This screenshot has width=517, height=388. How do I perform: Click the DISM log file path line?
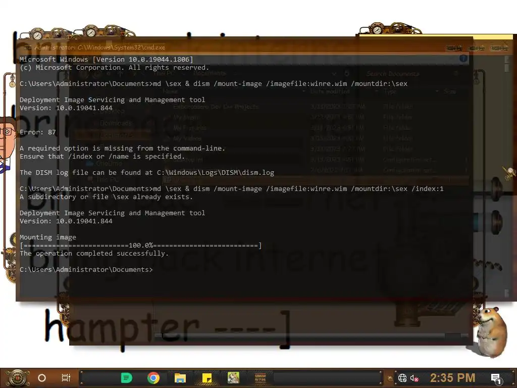pyautogui.click(x=147, y=173)
